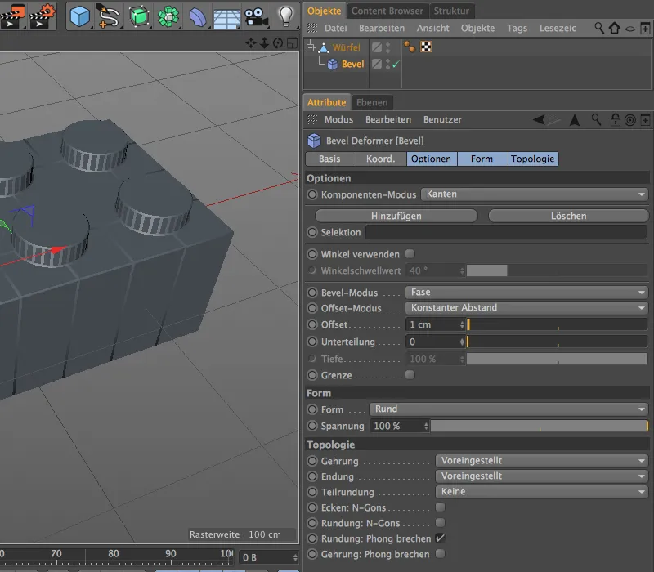The height and width of the screenshot is (572, 654).
Task: Open the Komponenten-Modus Kanten dropdown
Action: [535, 194]
